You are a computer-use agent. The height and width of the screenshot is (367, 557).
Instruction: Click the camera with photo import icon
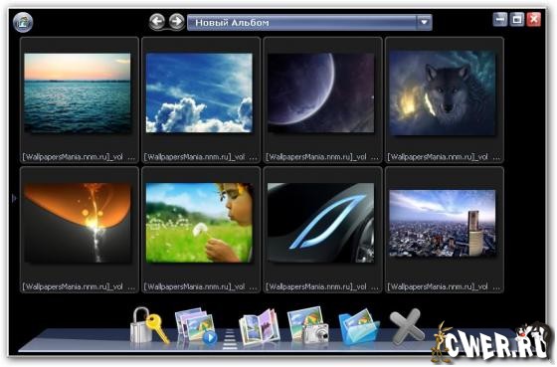[307, 325]
